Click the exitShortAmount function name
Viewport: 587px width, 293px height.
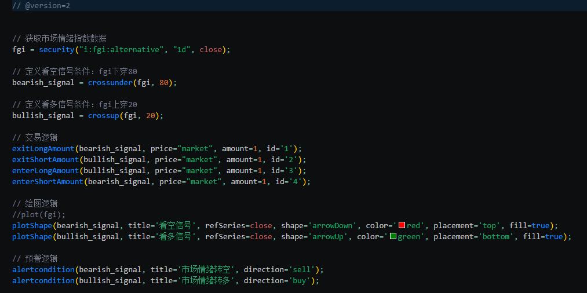45,160
